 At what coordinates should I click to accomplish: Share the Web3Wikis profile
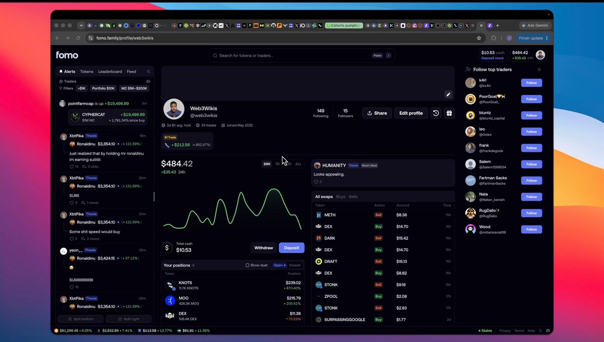[x=377, y=113]
